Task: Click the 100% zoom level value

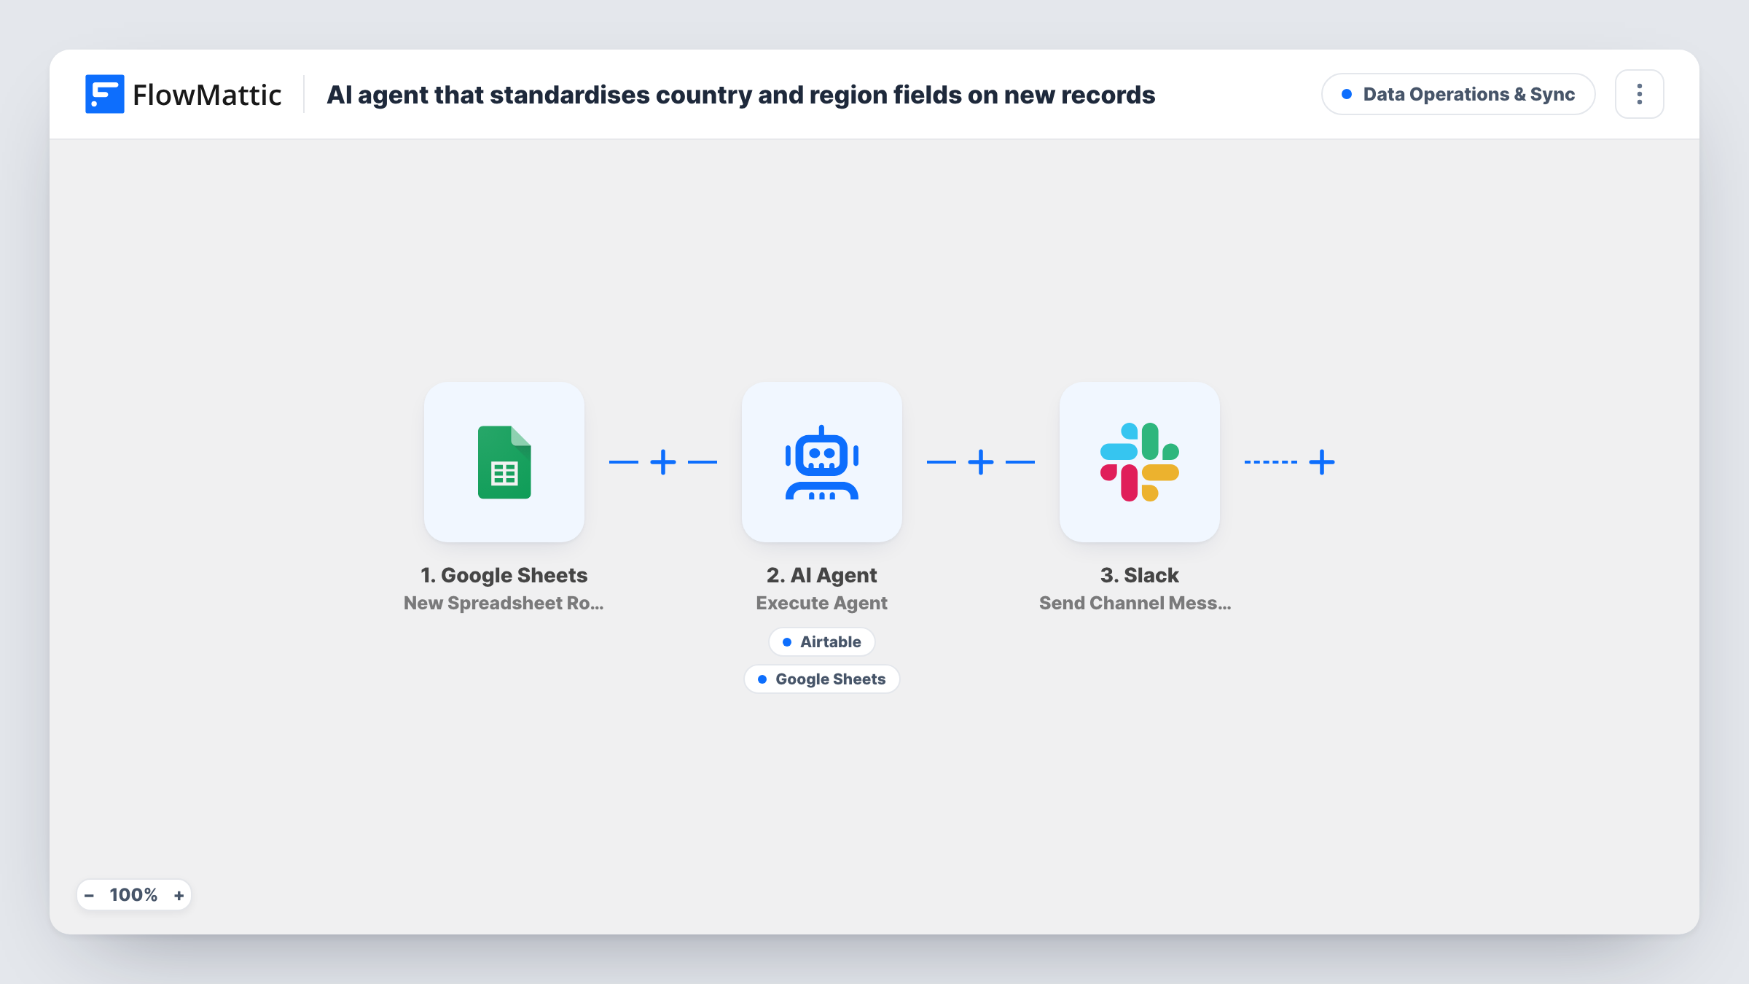Action: click(x=133, y=895)
